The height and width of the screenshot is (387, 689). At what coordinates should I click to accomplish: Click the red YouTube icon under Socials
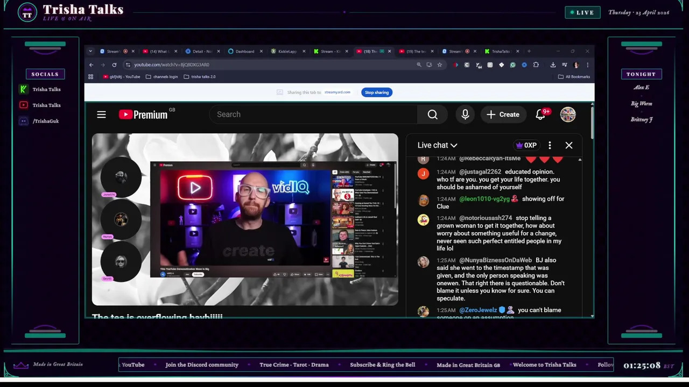[x=23, y=105]
